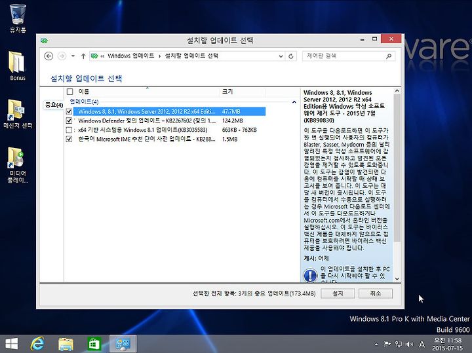Image resolution: width=472 pixels, height=353 pixels.
Task: Toggle the IME language indicator A
Action: (x=422, y=344)
